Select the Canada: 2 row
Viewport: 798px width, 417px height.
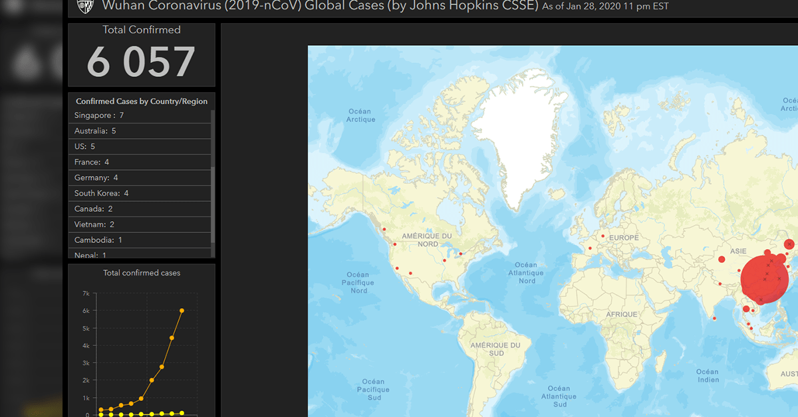click(140, 209)
